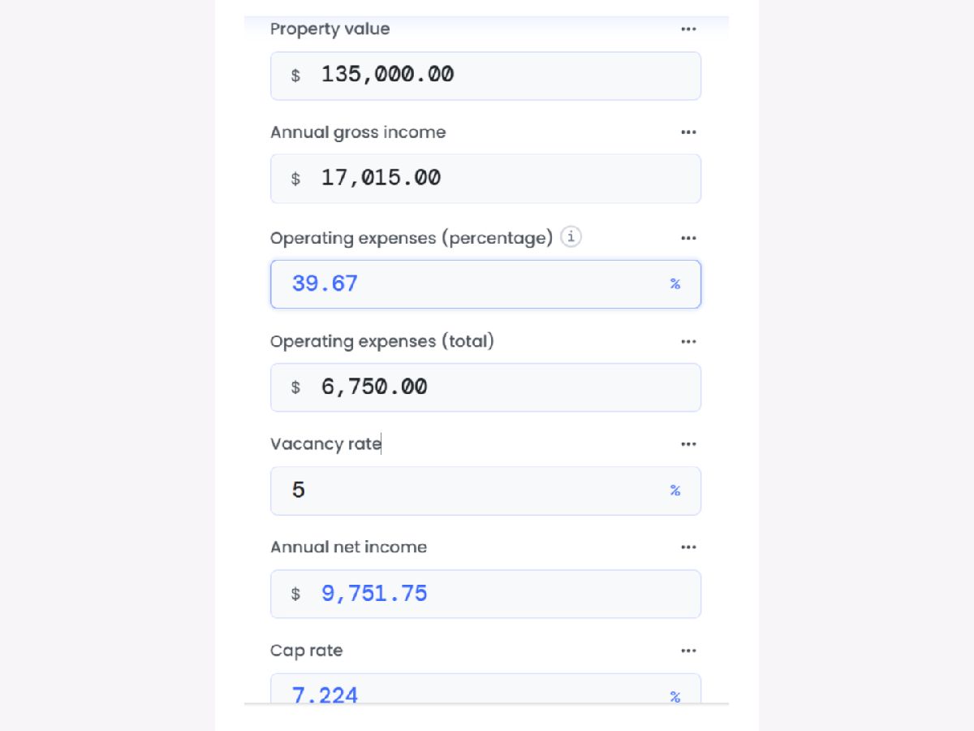Click the Cap rate input field
The height and width of the screenshot is (731, 974).
pyautogui.click(x=471, y=692)
